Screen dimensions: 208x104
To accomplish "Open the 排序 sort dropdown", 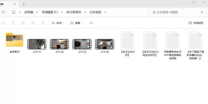I will coord(58,23).
